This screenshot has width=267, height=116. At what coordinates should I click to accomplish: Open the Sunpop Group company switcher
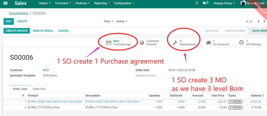224,3
